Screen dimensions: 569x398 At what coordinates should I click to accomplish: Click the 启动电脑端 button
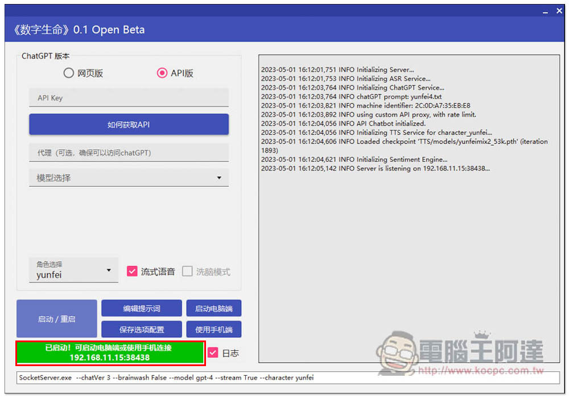point(214,308)
